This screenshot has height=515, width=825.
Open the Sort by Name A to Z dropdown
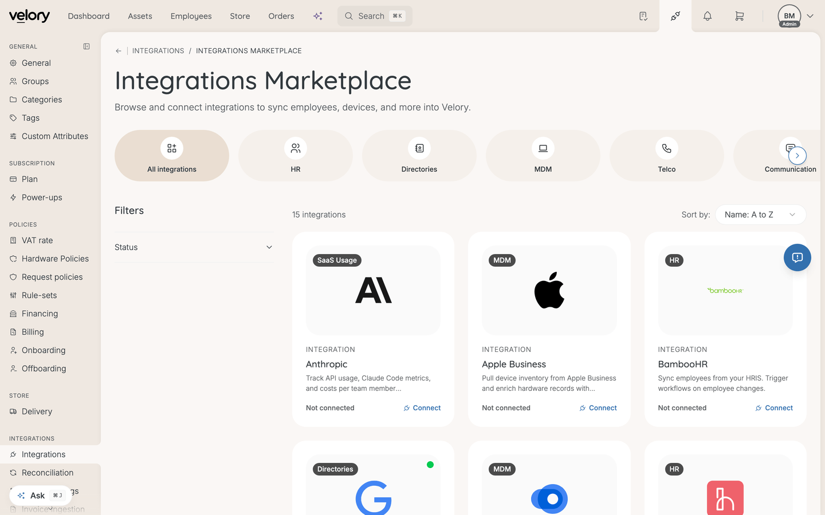(760, 215)
